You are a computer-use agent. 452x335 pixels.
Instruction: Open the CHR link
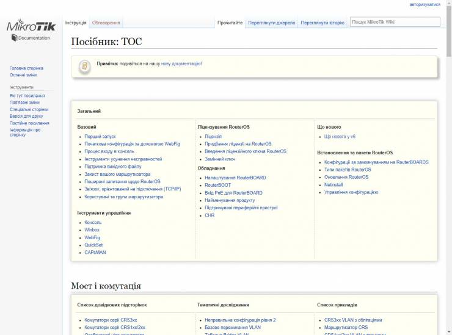click(x=210, y=215)
